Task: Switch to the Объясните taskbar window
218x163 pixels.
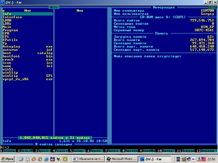Action: tap(89, 159)
